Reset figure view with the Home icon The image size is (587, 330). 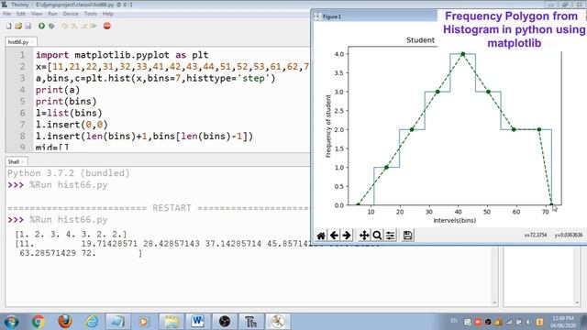tap(321, 236)
